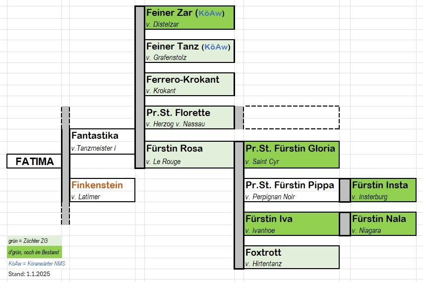Viewport: 423px width, 282px height.
Task: Select the 'Stand: 1.1.2025' date cell
Action: pos(29,274)
